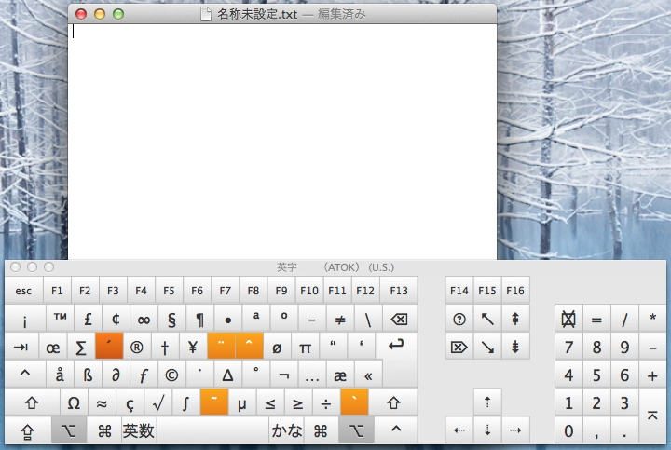This screenshot has width=671, height=450.
Task: Click the orange acute accent dead key
Action: [x=109, y=346]
